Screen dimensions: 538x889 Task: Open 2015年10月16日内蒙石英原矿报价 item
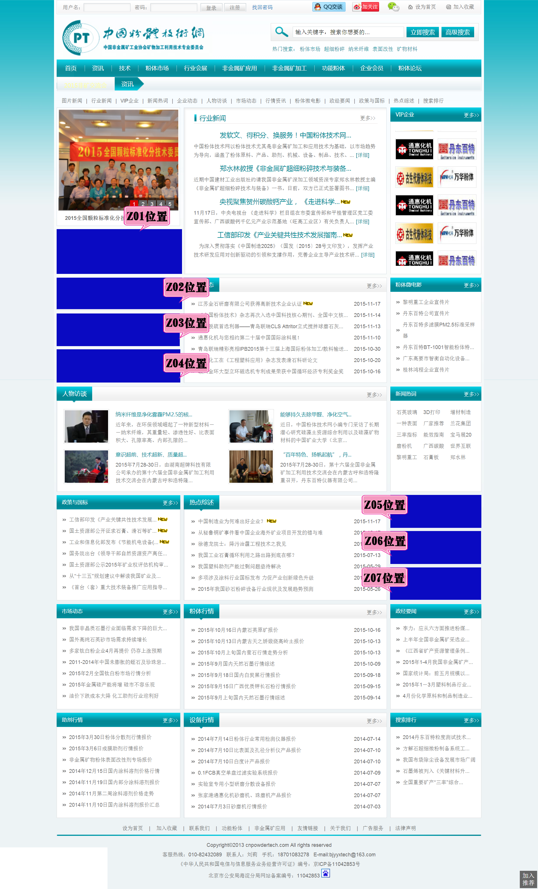(x=238, y=630)
